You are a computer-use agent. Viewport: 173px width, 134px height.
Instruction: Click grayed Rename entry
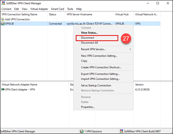coord(86,97)
